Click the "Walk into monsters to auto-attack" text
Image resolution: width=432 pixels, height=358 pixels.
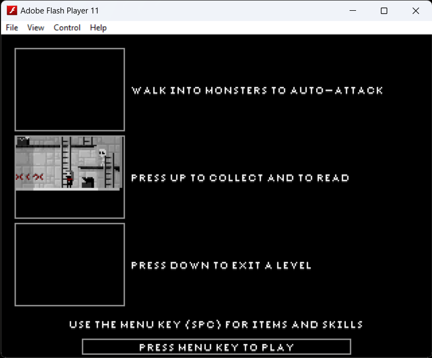coord(257,90)
